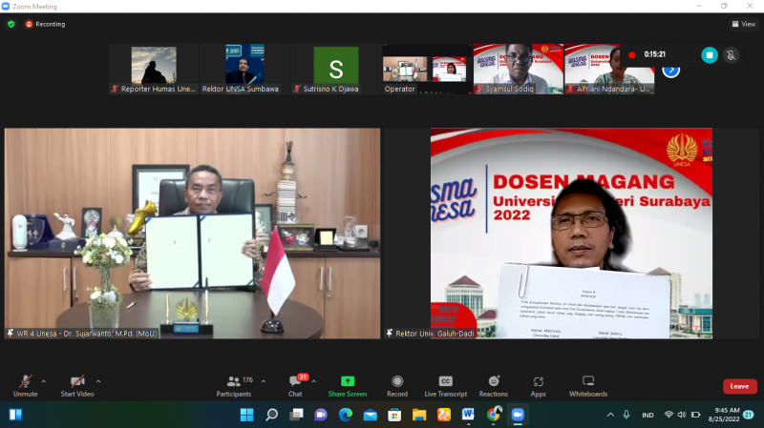Expand video options arrow beside Start Video
Screen dimensions: 764x428
[x=98, y=381]
